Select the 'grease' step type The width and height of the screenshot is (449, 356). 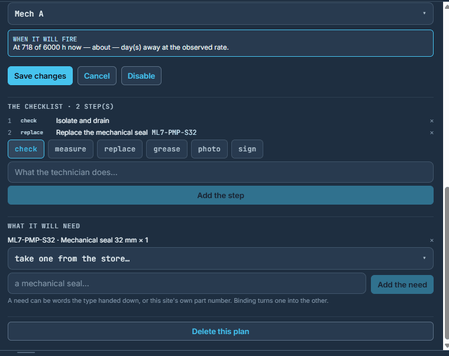167,149
